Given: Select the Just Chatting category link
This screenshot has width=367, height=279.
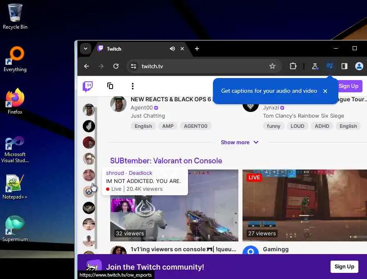Looking at the screenshot, I should click(x=148, y=116).
